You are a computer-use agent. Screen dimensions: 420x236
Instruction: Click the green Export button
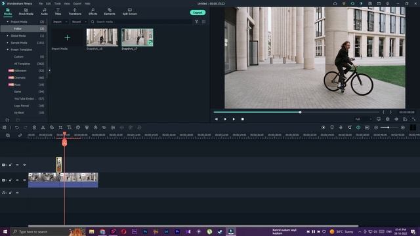click(x=198, y=12)
